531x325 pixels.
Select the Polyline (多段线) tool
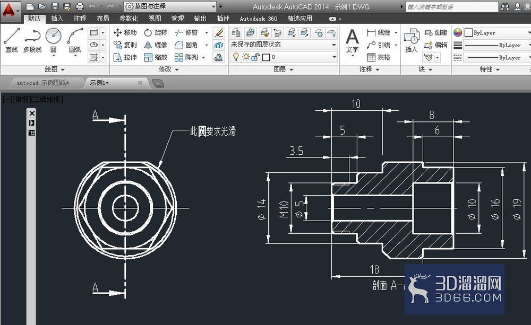(32, 41)
